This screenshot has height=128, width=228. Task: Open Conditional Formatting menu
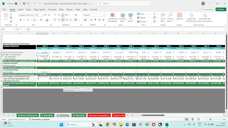tap(113, 17)
